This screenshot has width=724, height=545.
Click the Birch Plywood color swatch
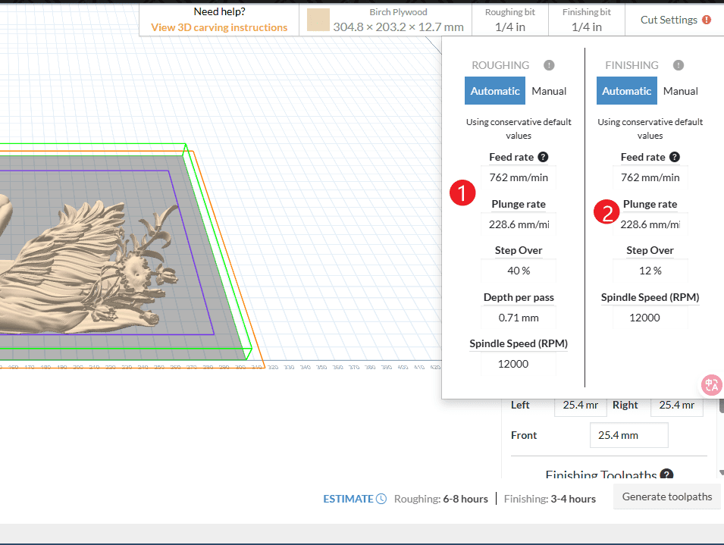coord(318,20)
